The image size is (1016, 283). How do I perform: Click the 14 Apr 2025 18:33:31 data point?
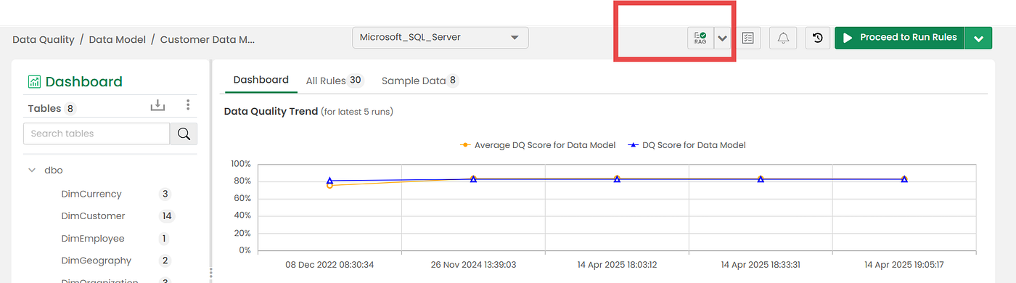(761, 179)
